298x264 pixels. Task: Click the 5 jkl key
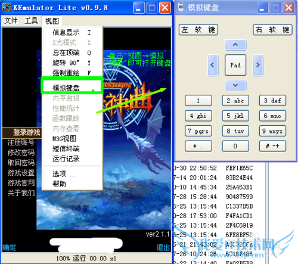235,116
